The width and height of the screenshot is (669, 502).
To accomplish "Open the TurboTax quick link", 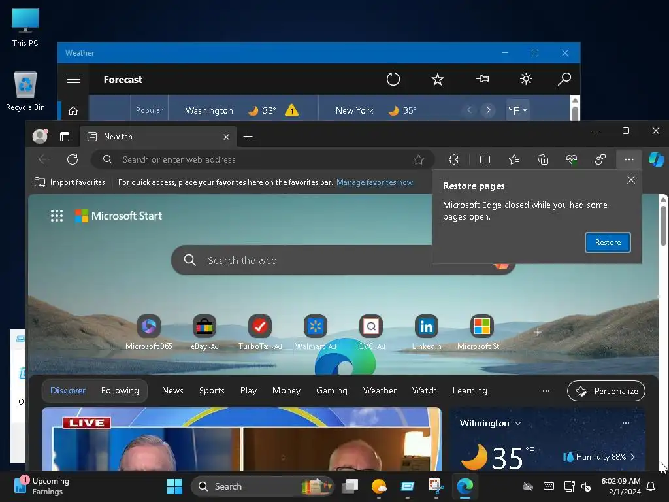I will point(260,332).
